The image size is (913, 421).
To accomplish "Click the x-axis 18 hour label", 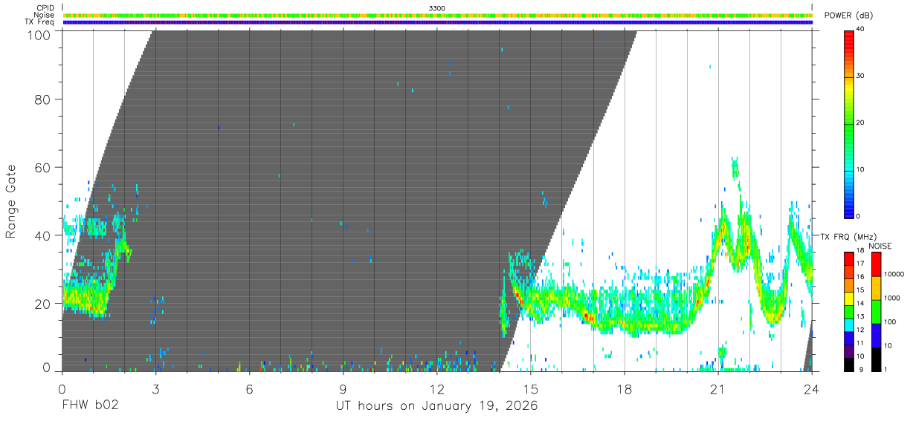I will [x=625, y=389].
